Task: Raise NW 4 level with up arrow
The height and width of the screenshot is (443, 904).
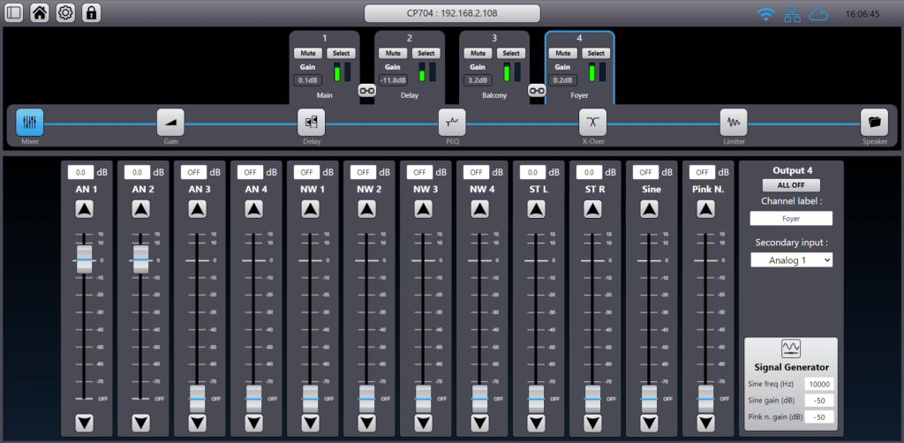Action: pos(480,209)
